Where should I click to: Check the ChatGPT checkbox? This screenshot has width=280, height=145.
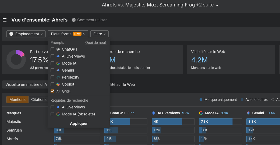coord(52,49)
